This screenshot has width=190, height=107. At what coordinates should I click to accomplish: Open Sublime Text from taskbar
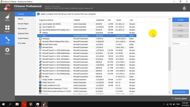[x=31, y=104]
